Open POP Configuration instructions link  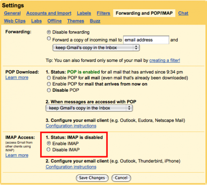pos(71,126)
